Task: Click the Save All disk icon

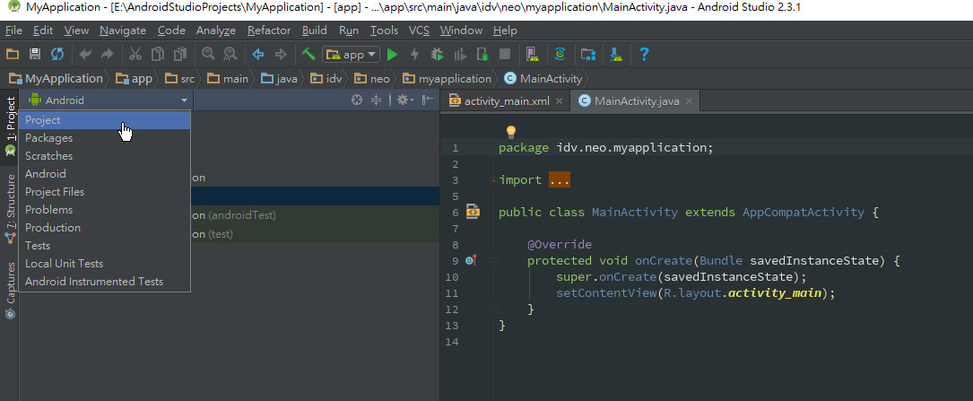Action: tap(35, 55)
